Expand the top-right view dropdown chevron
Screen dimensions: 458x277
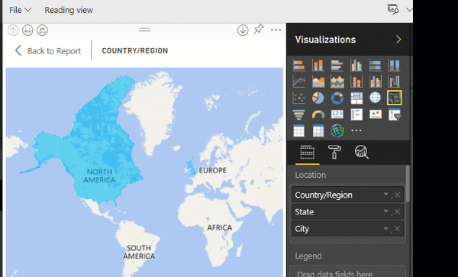coord(409,10)
